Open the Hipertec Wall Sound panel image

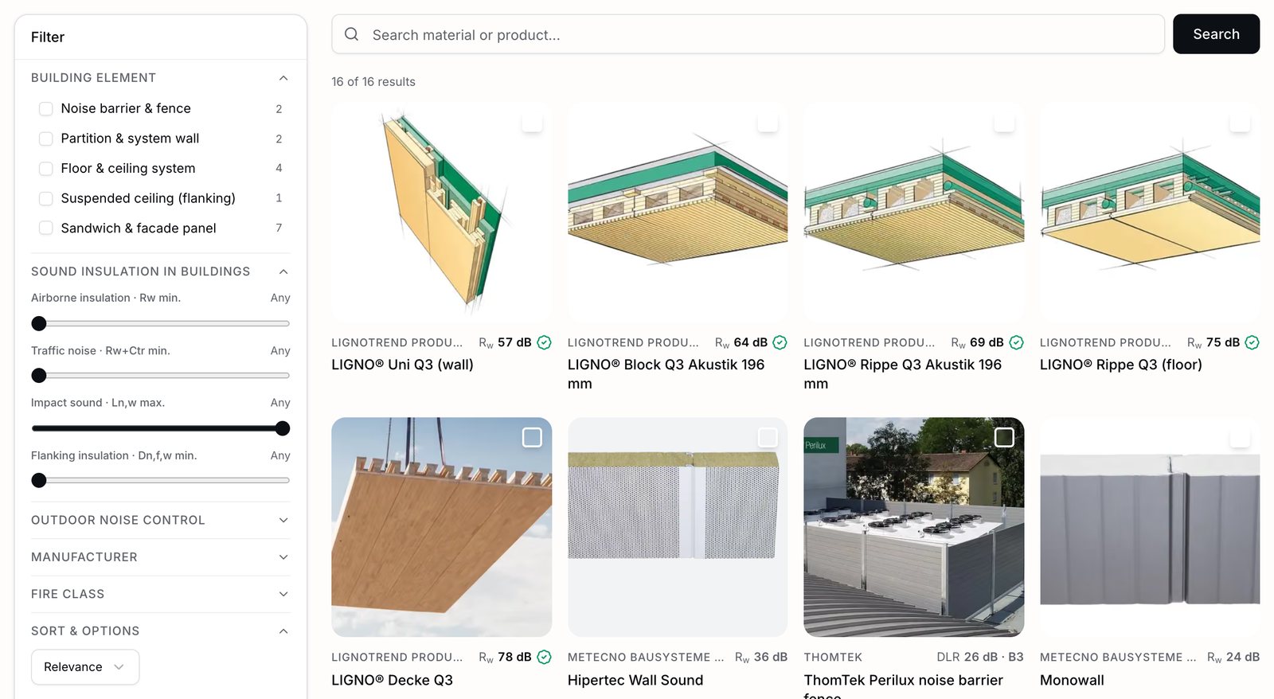coord(678,527)
